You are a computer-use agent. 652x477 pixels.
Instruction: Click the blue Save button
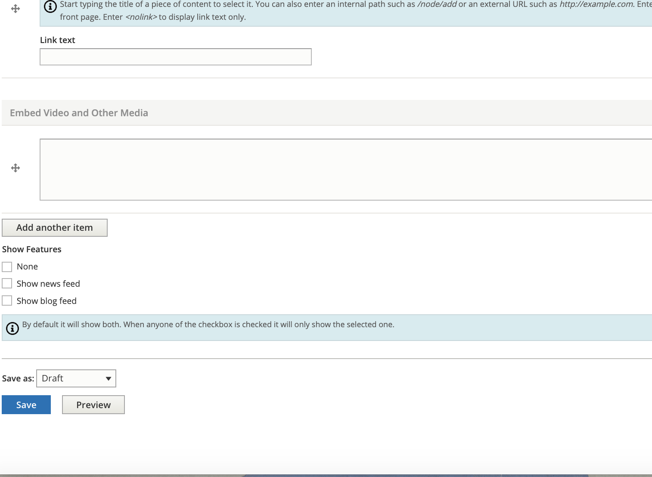point(26,404)
